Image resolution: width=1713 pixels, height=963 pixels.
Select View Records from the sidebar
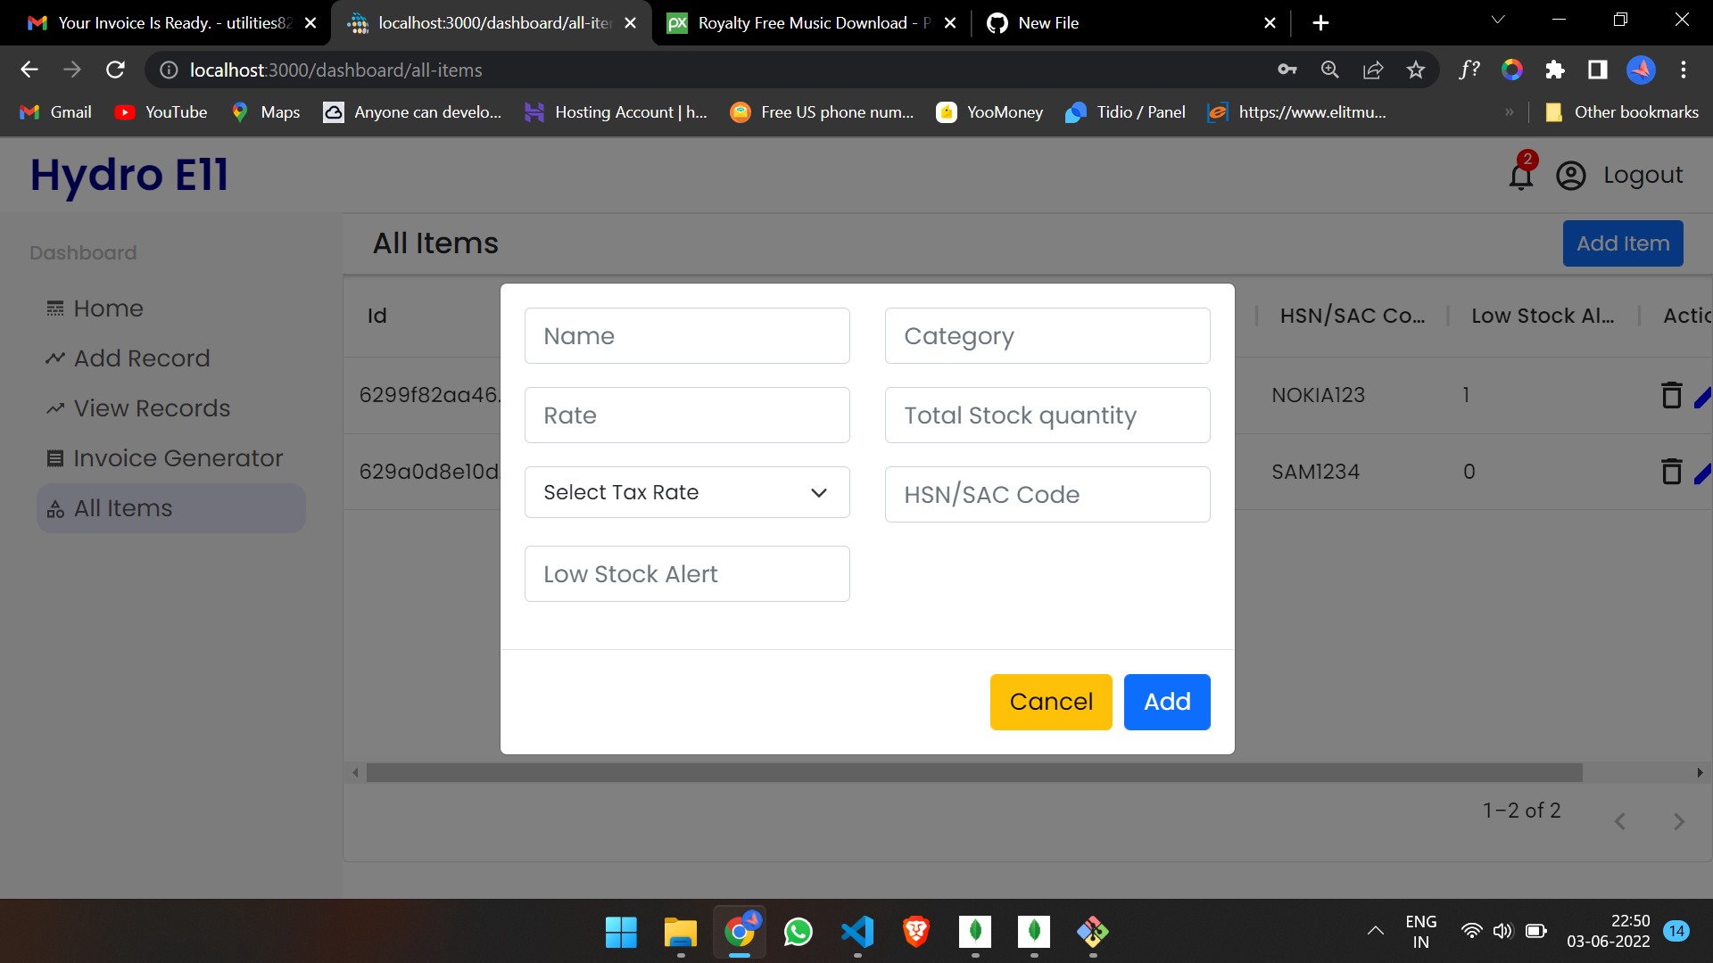pos(152,407)
